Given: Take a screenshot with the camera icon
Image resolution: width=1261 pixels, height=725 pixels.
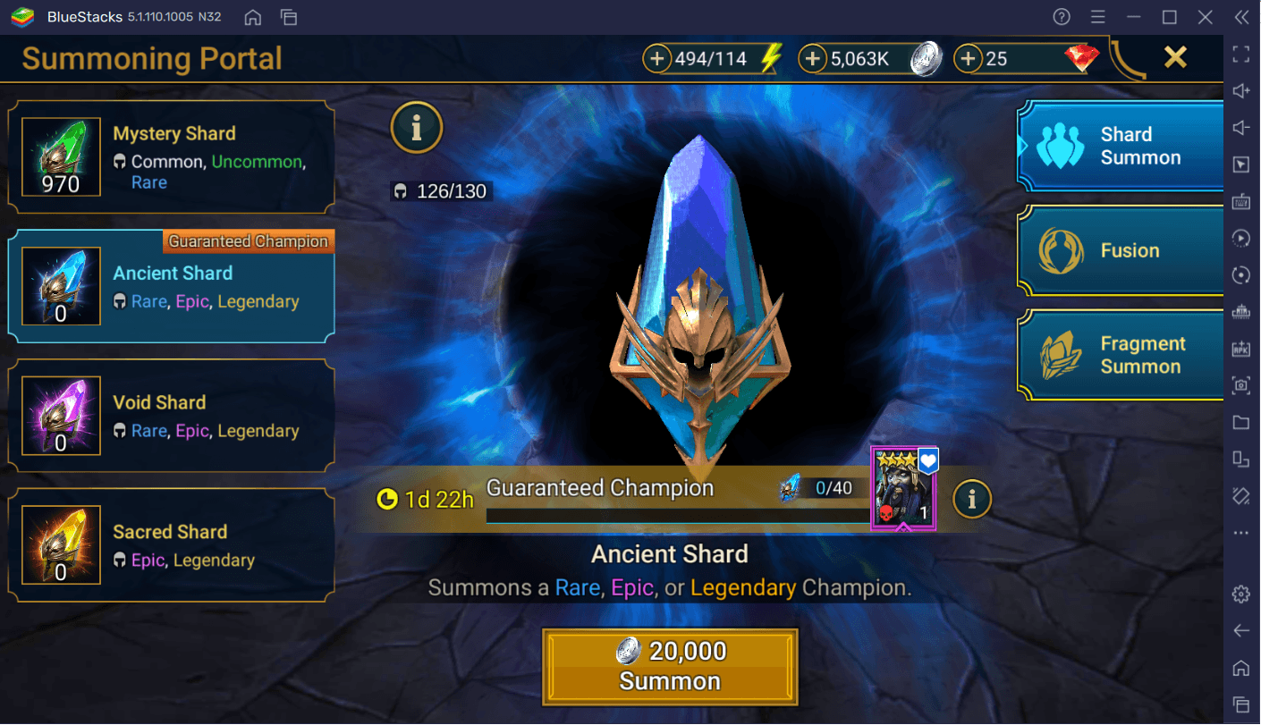Looking at the screenshot, I should click(1241, 385).
